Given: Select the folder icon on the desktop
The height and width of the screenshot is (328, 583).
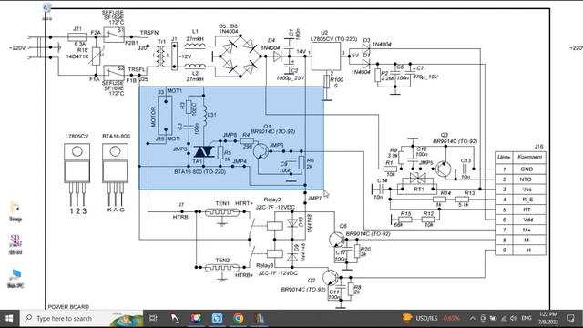Looking at the screenshot, I should pos(15,211).
